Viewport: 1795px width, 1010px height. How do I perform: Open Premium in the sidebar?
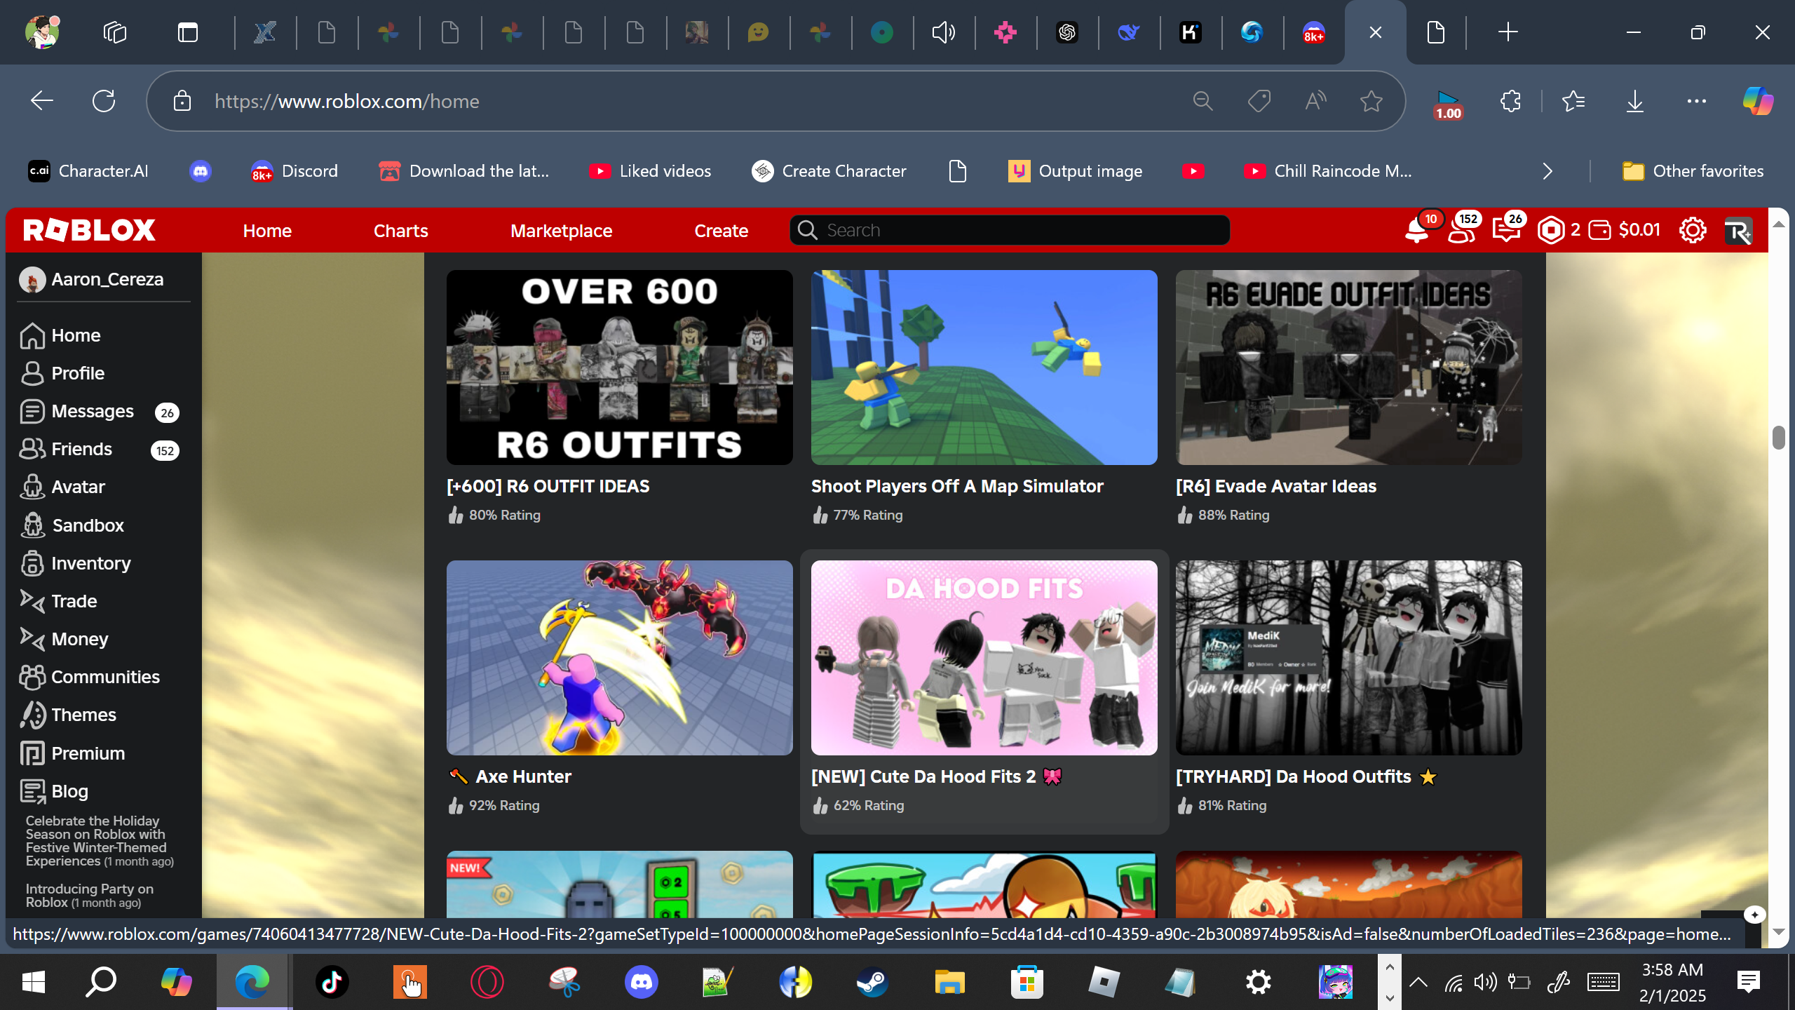[x=87, y=753]
